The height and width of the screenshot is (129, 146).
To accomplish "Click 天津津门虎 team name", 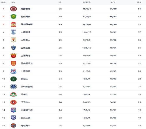I will tap(27, 110).
